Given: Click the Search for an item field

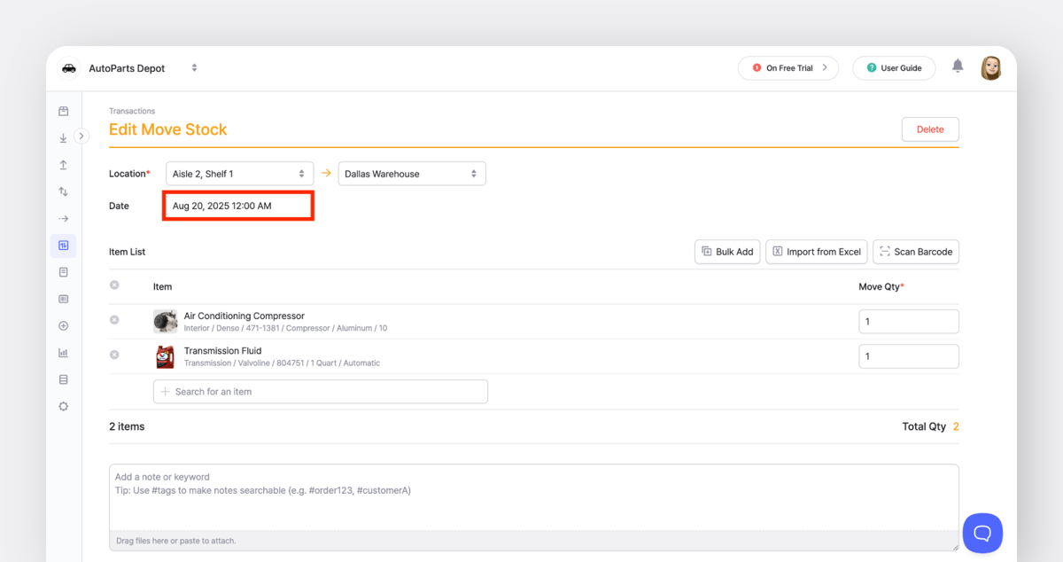Looking at the screenshot, I should click(320, 391).
